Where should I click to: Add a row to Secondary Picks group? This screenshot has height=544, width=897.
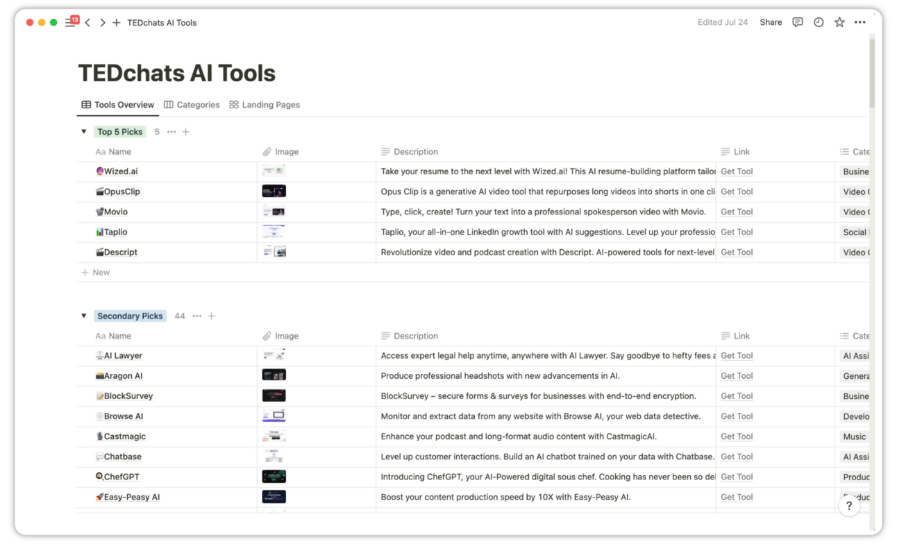(x=212, y=316)
